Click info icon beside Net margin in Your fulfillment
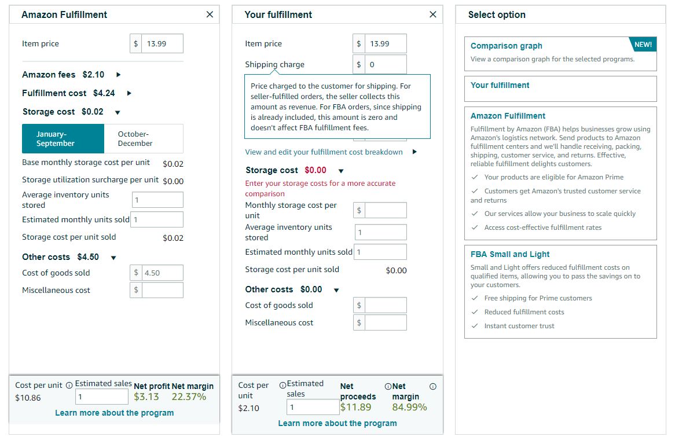The width and height of the screenshot is (675, 444). click(x=432, y=386)
